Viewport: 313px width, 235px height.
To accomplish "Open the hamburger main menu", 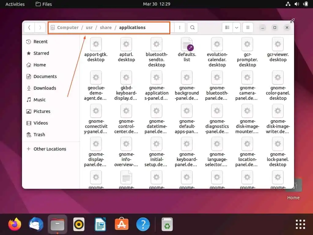I will click(x=248, y=28).
